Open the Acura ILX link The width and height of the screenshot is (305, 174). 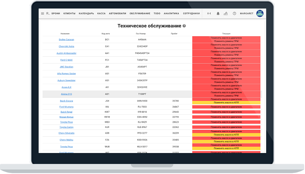[66, 87]
